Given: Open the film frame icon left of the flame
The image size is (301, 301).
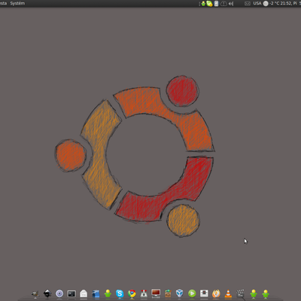Looking at the screenshot, I should tap(204, 293).
